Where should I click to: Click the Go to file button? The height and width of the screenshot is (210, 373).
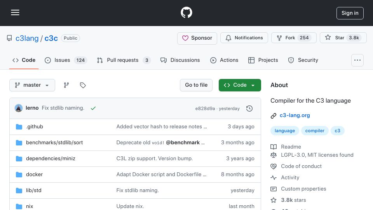pos(196,85)
